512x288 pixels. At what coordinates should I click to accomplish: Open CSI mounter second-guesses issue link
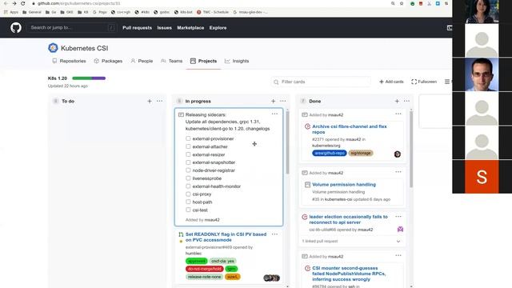349,274
